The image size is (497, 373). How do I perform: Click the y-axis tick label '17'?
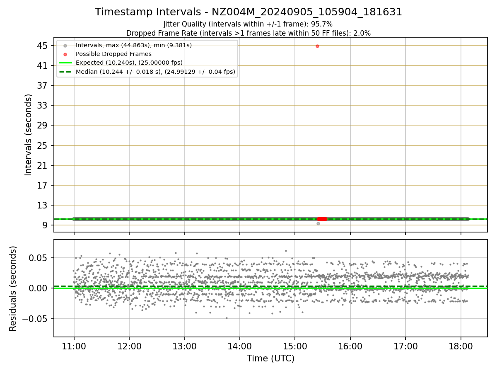click(x=43, y=185)
